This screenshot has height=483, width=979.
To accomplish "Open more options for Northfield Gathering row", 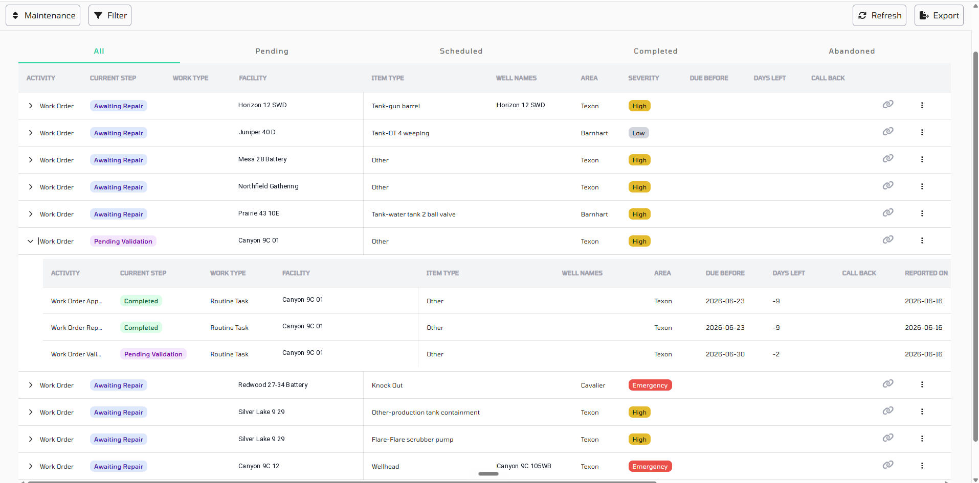I will 922,186.
